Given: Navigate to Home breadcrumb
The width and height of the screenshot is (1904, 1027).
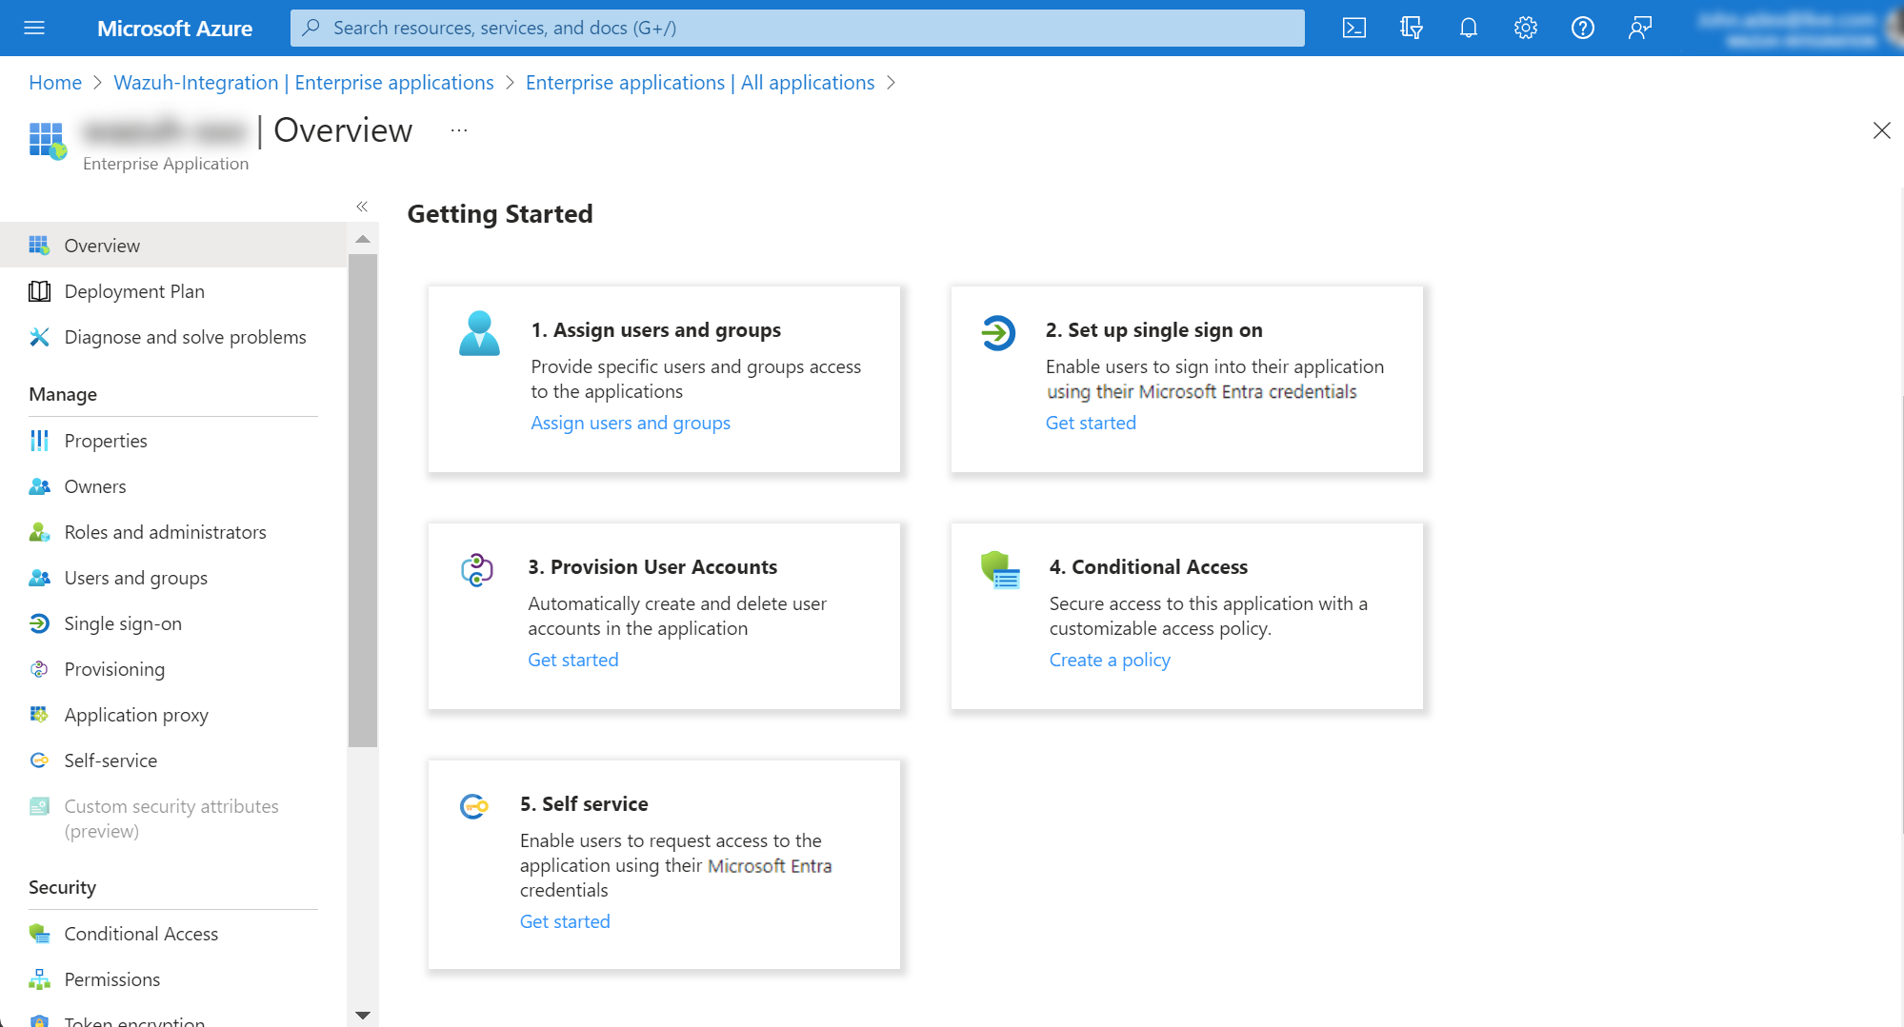Looking at the screenshot, I should pos(55,83).
